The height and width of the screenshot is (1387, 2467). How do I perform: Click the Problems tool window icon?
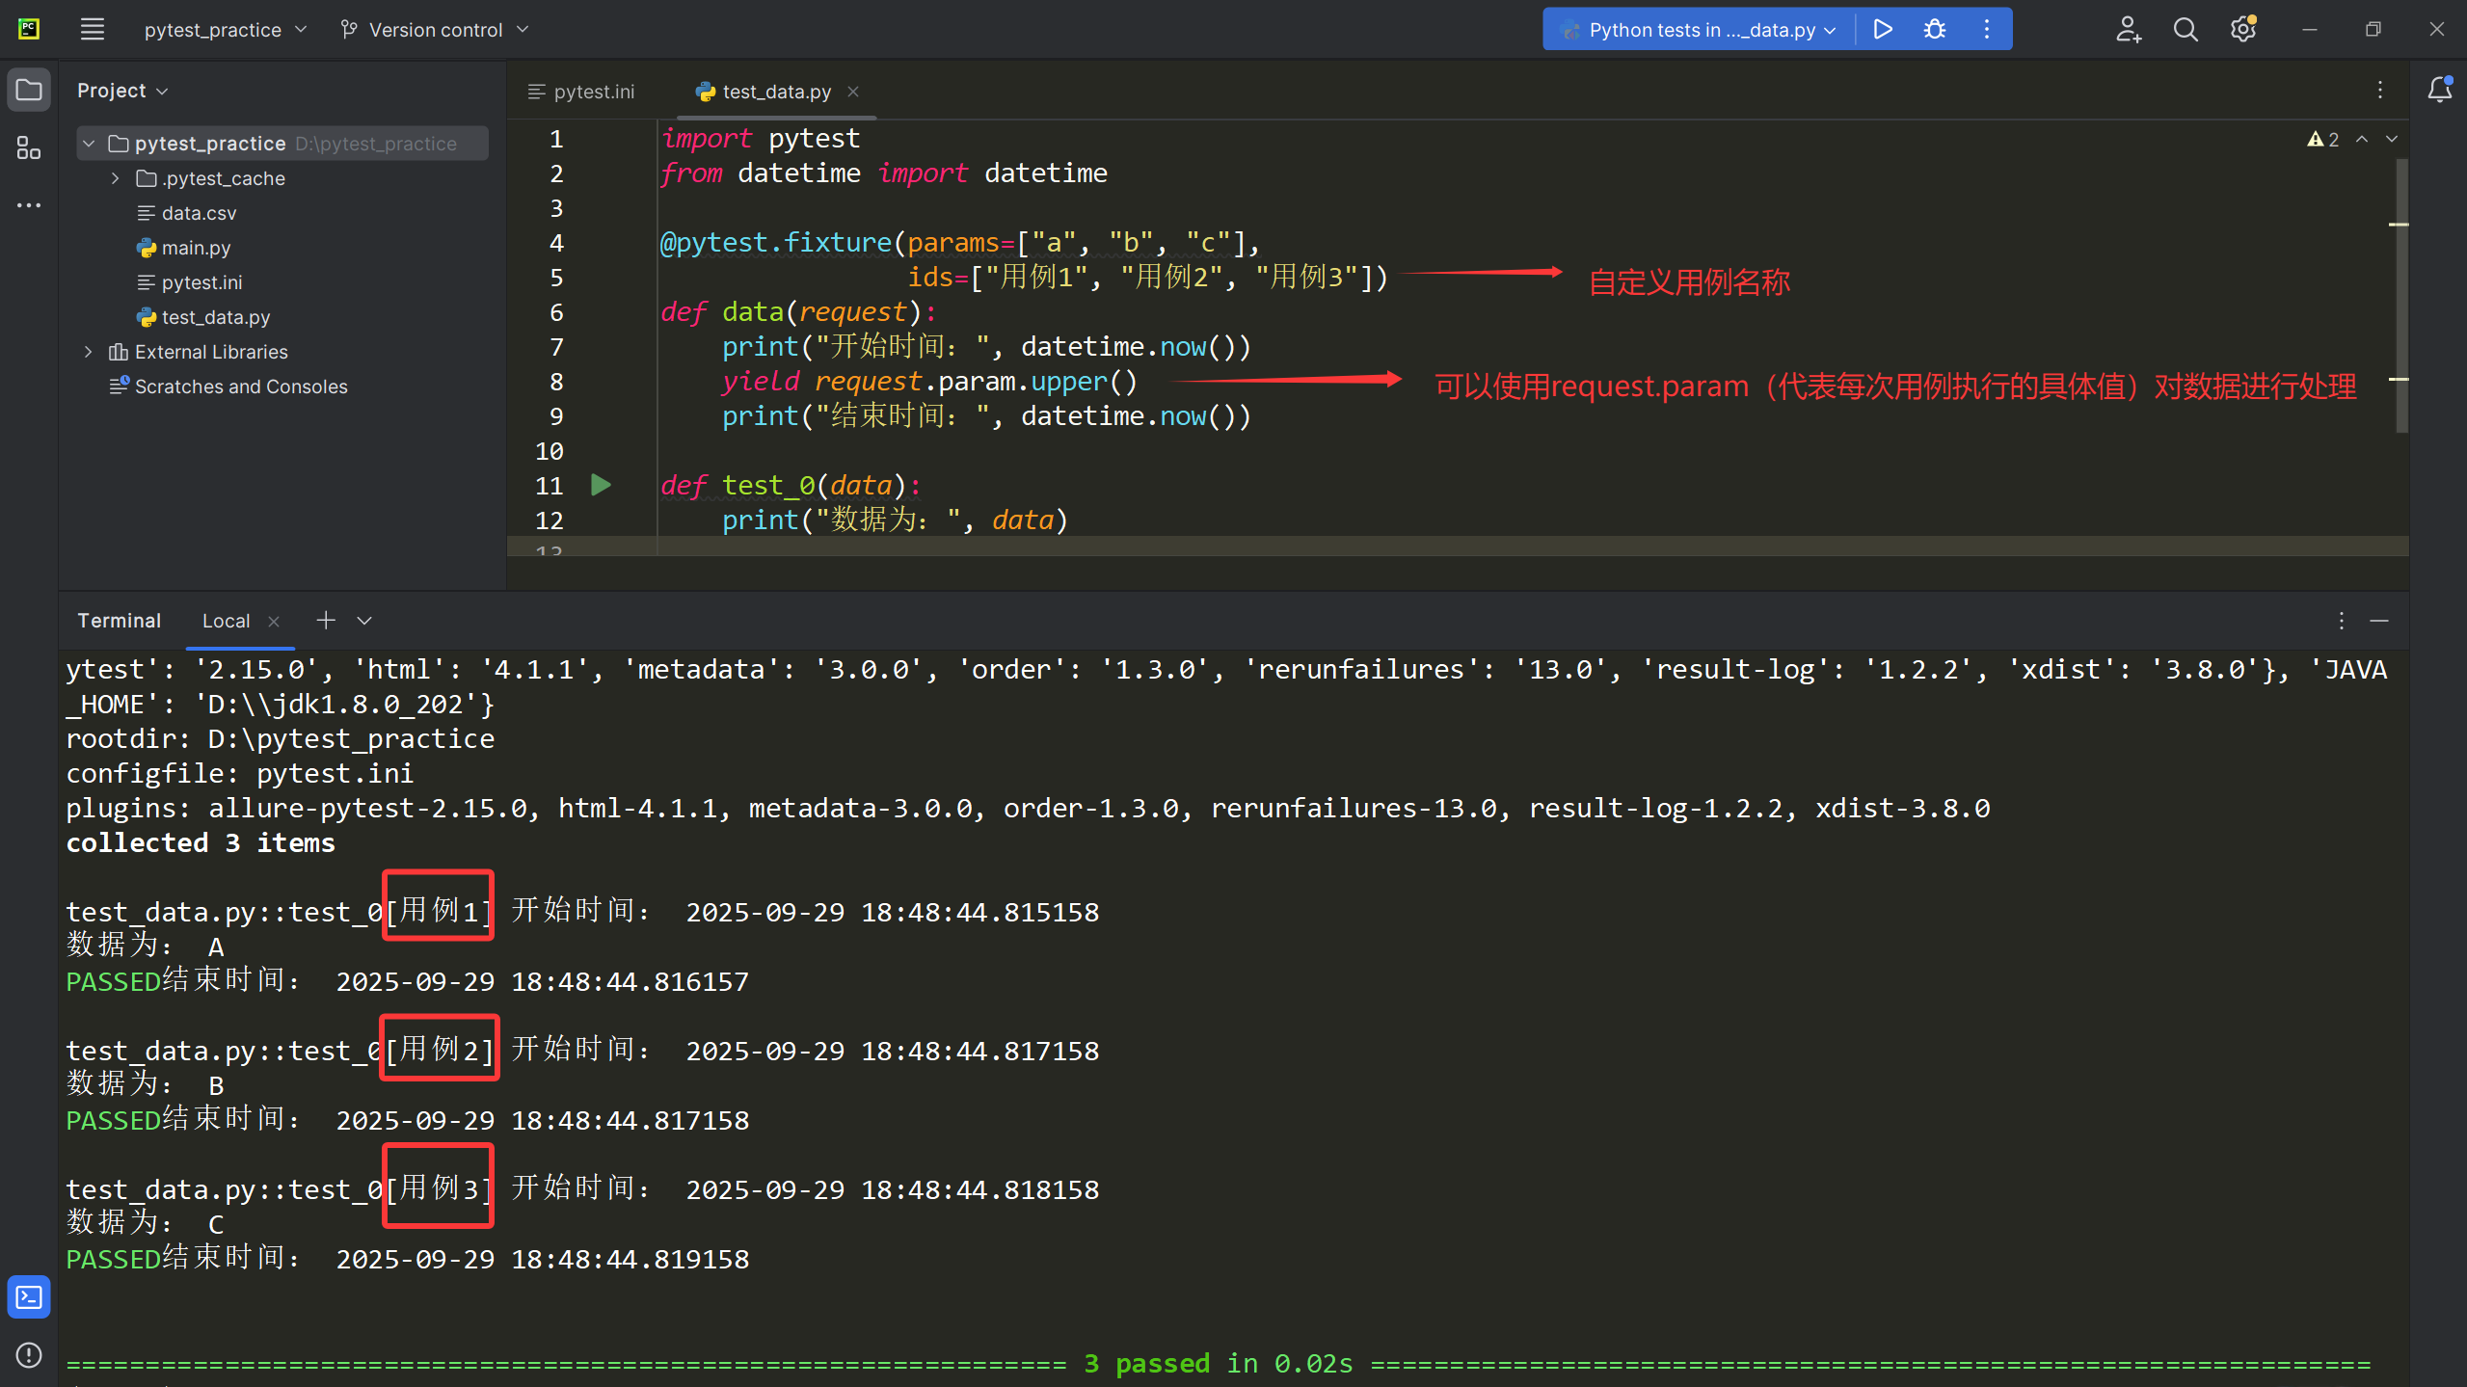(x=29, y=1355)
